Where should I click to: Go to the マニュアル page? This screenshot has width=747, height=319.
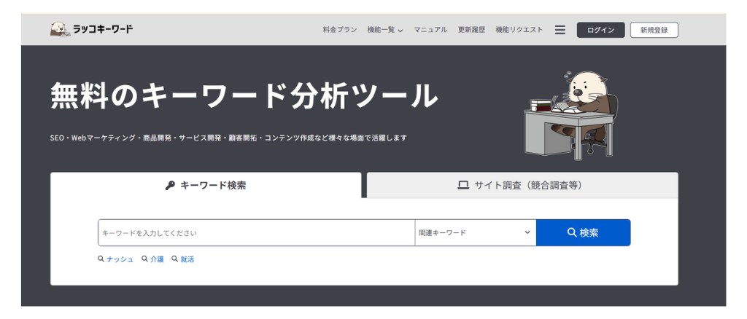tap(430, 30)
